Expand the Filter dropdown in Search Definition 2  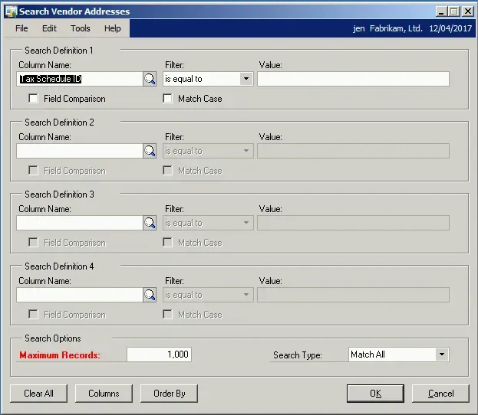(246, 151)
